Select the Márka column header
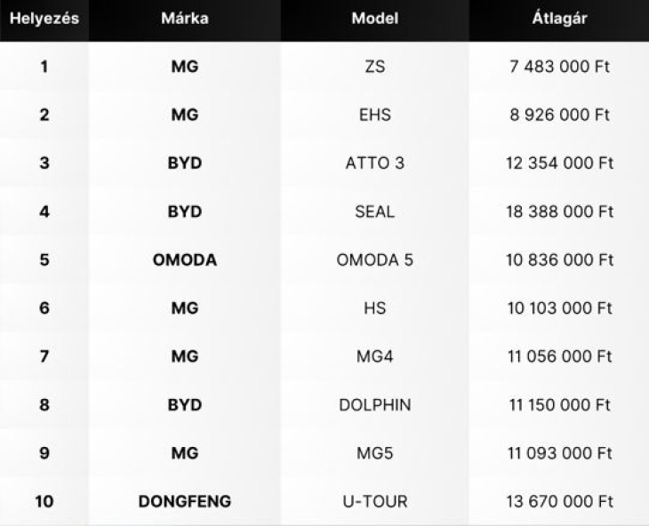Image resolution: width=649 pixels, height=526 pixels. (185, 19)
